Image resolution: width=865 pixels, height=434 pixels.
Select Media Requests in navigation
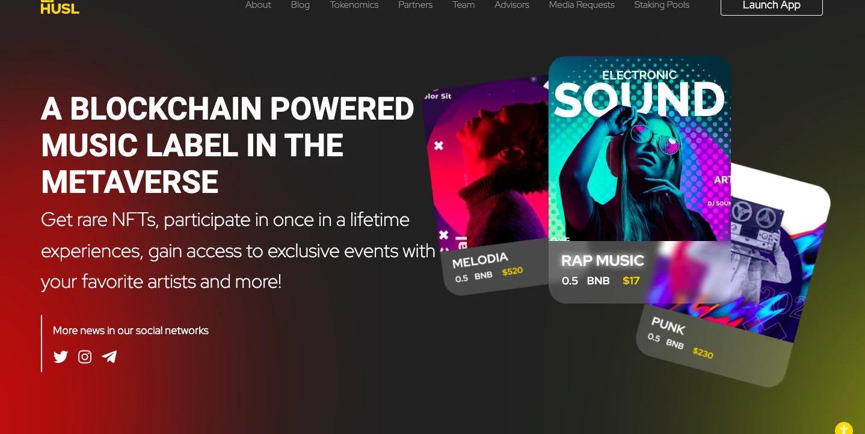tap(582, 5)
